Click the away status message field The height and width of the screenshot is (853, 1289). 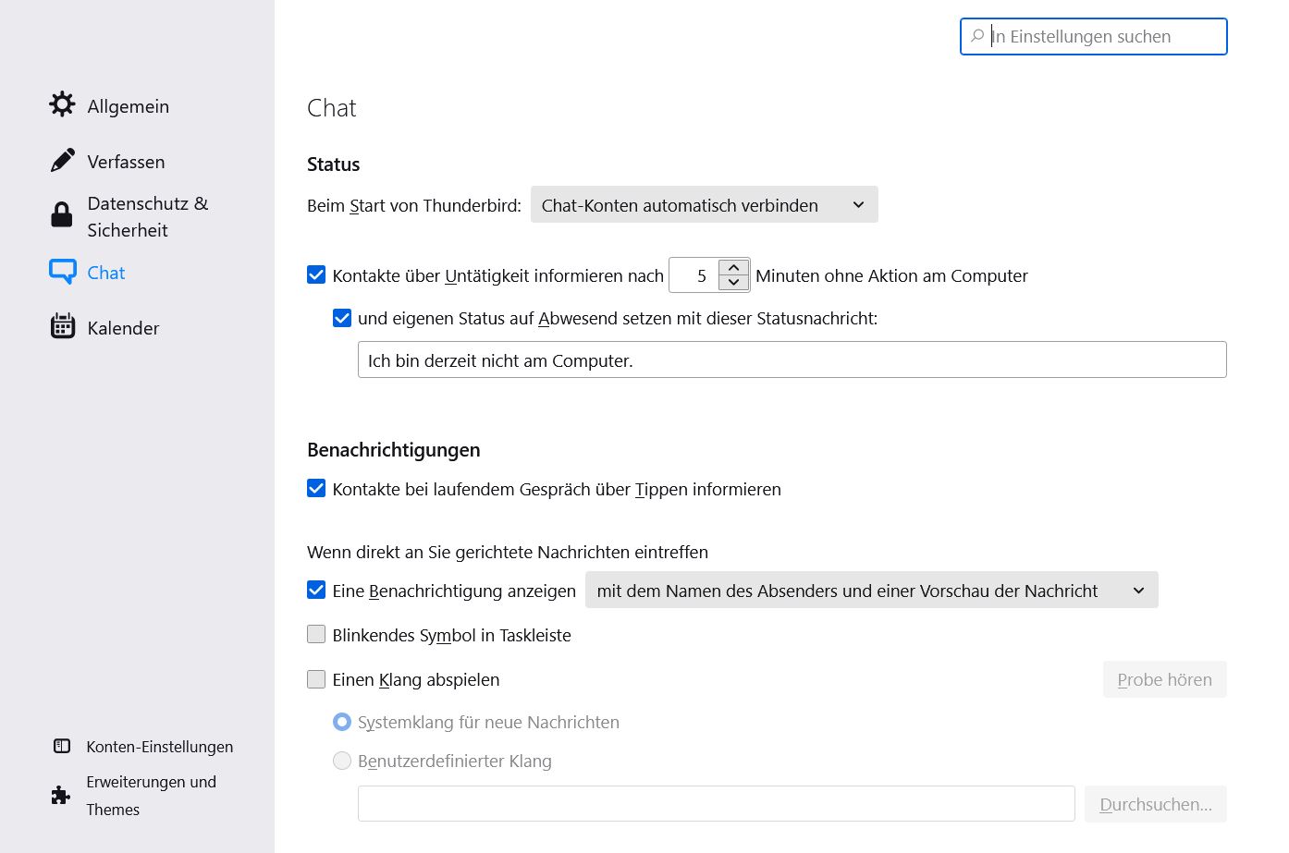pos(792,360)
